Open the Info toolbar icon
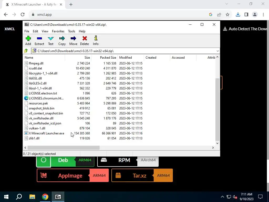Viewport: 269px width, 202px height. point(96,38)
